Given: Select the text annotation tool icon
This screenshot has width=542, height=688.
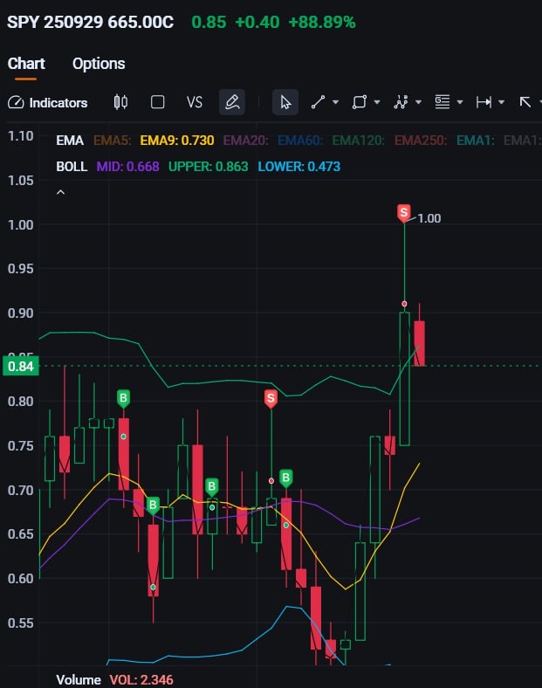Looking at the screenshot, I should (x=443, y=102).
